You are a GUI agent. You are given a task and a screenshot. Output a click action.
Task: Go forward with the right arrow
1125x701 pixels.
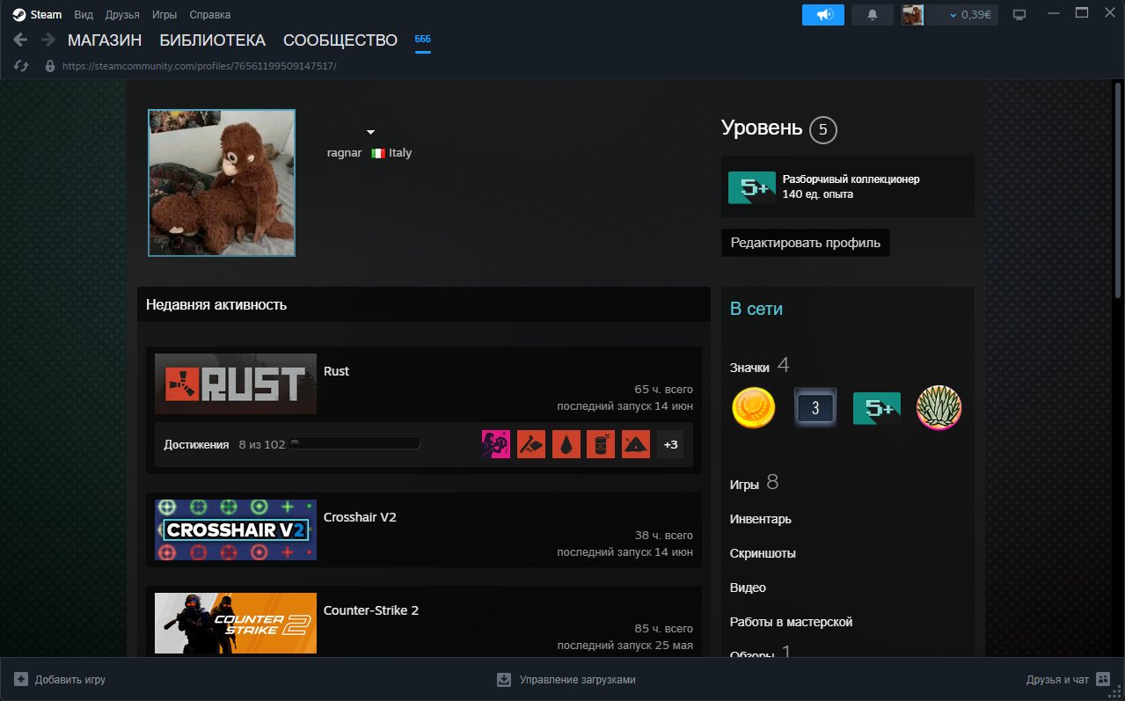coord(48,40)
